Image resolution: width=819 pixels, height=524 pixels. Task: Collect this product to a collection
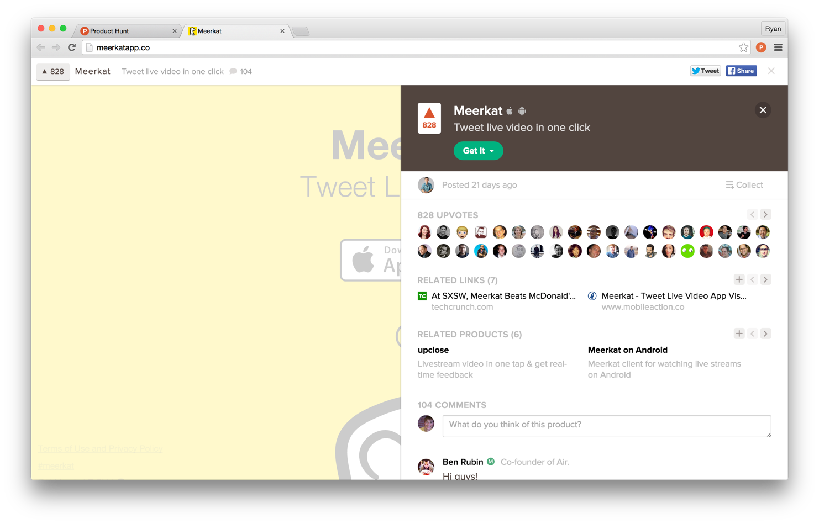click(744, 185)
